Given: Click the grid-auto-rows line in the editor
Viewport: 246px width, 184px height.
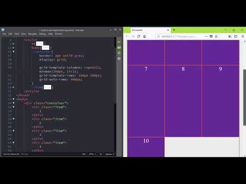Looking at the screenshot, I should (x=60, y=79).
